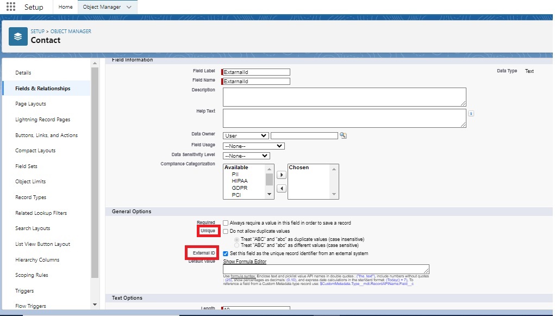
Task: Open Page Layouts in the sidebar
Action: pos(31,104)
